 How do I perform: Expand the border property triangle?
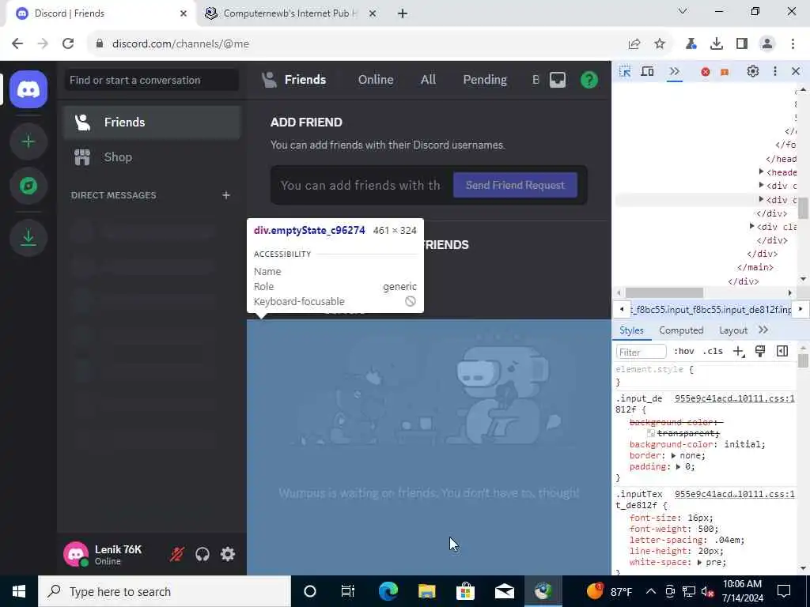(x=673, y=456)
